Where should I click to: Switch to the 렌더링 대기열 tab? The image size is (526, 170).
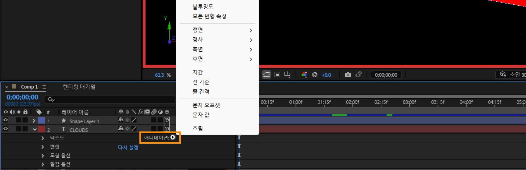click(79, 87)
